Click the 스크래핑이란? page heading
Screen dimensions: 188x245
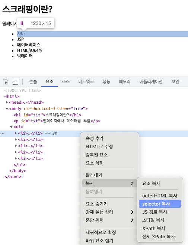[28, 9]
